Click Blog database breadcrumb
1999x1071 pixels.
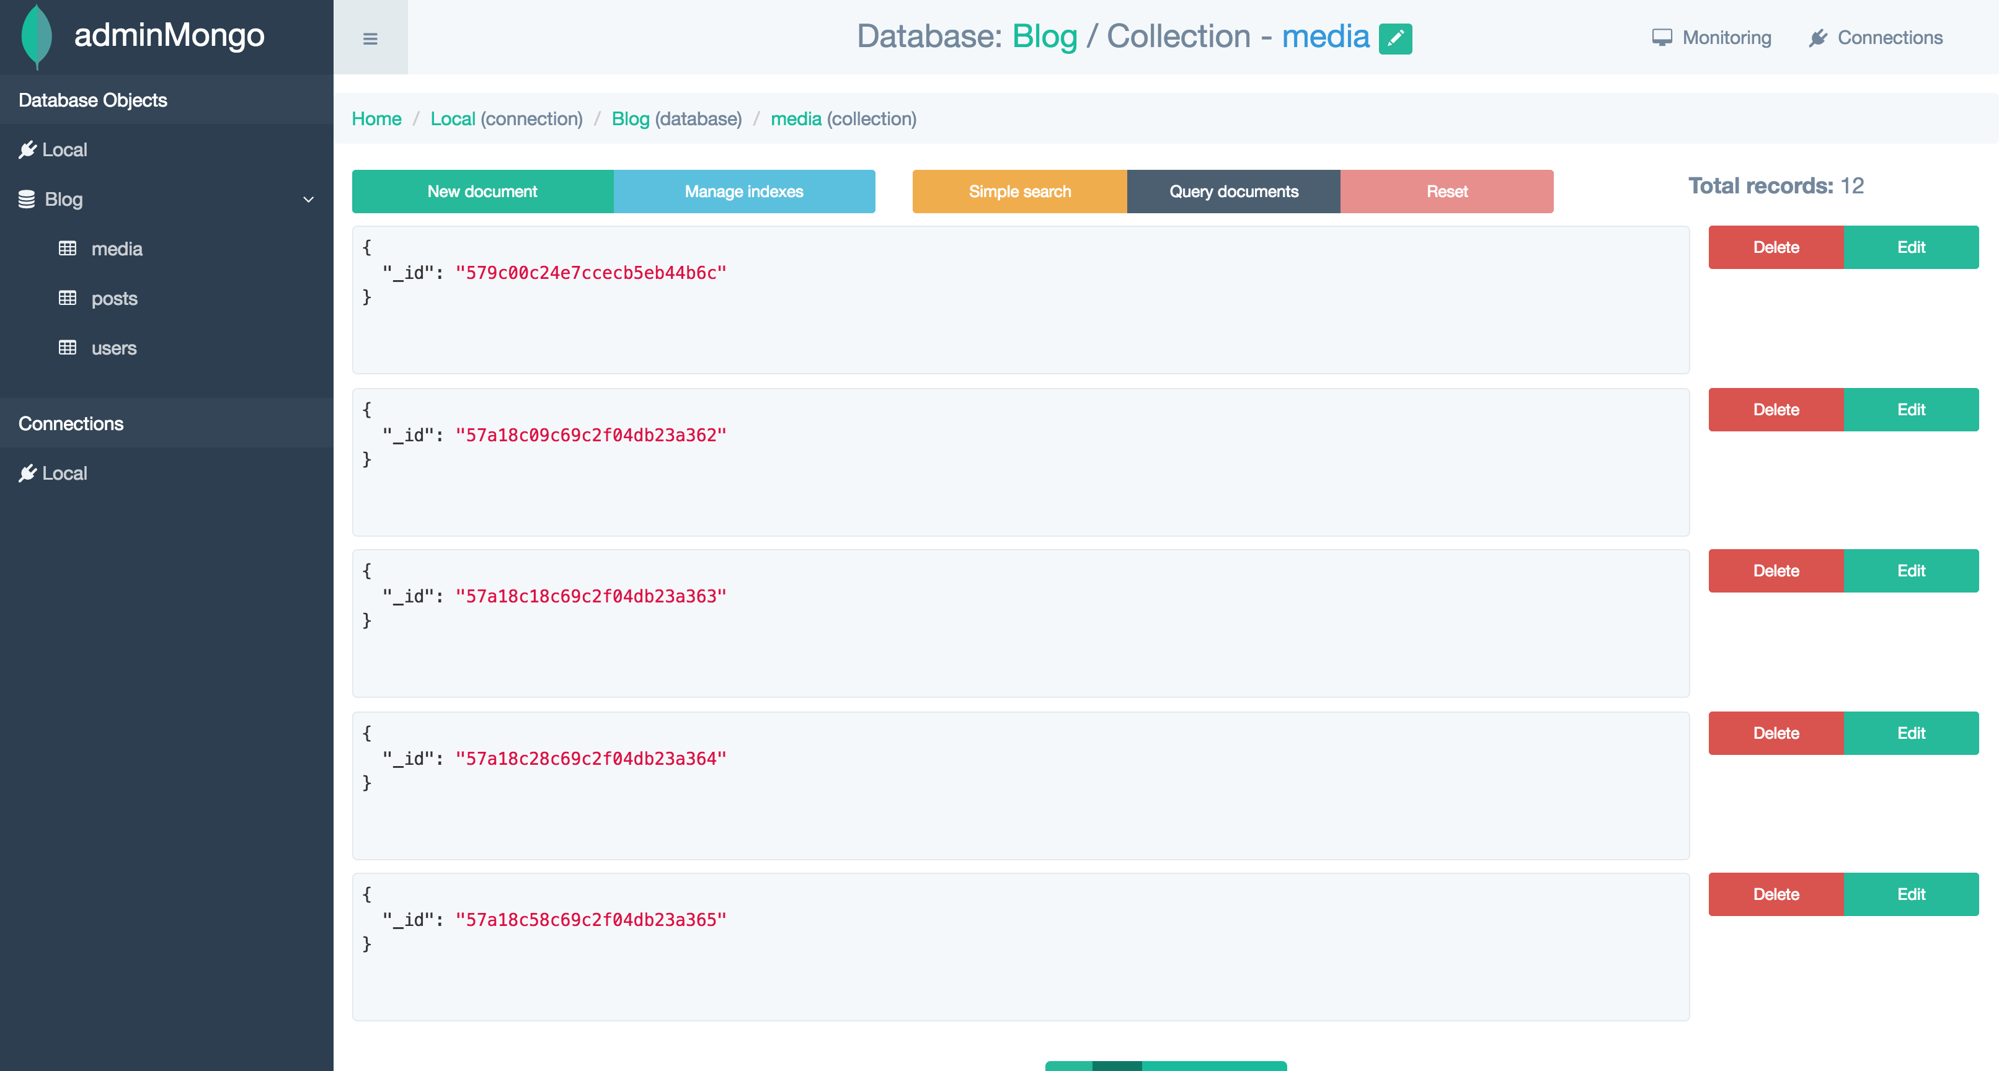(630, 118)
